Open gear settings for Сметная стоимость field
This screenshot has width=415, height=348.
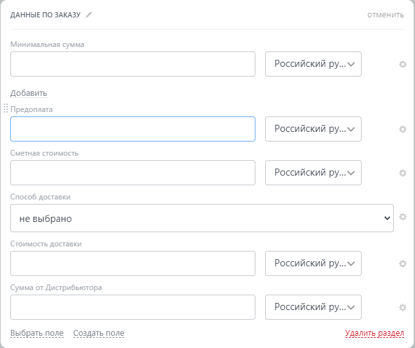click(x=403, y=173)
